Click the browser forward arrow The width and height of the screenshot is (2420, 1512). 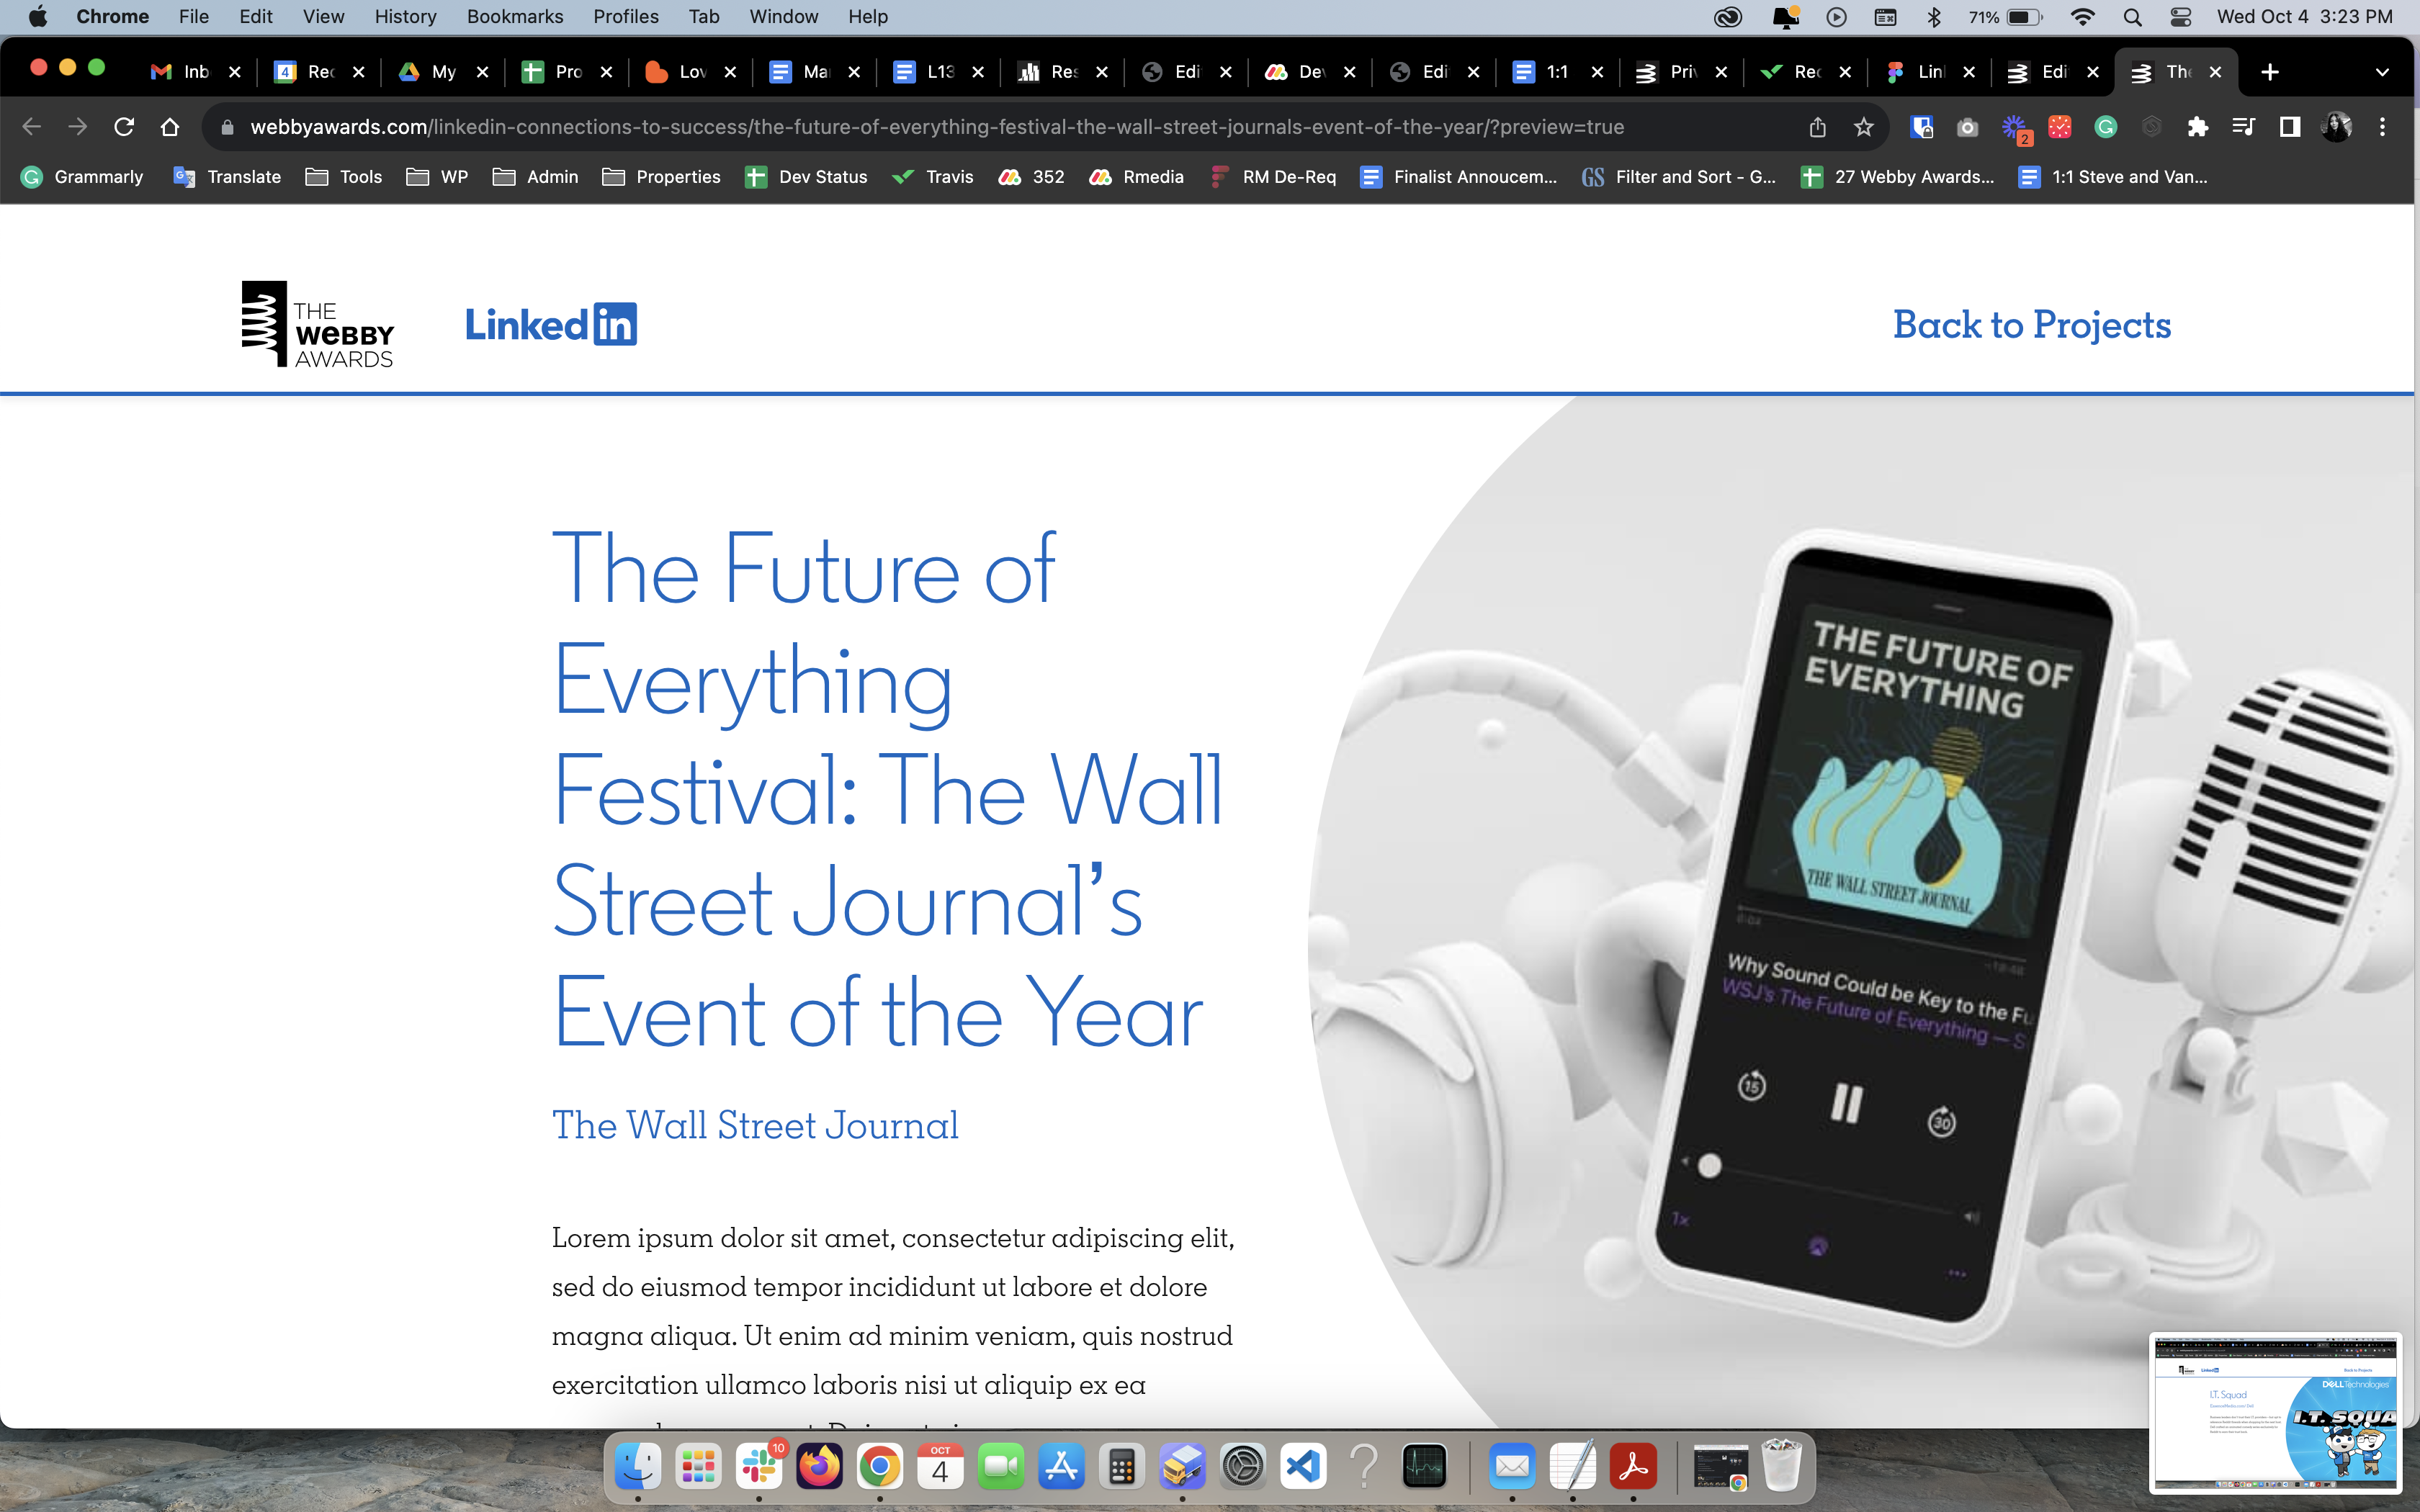click(78, 127)
